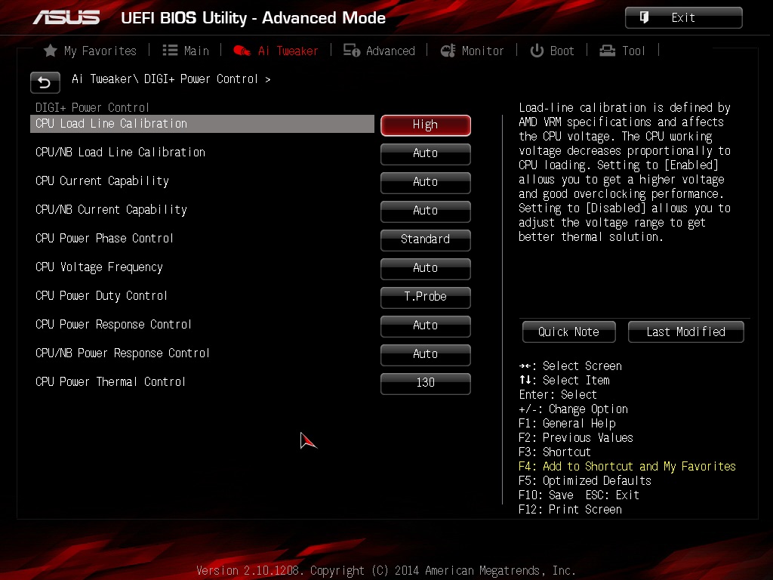Change CPU/NB Current Capability value

[x=426, y=211]
